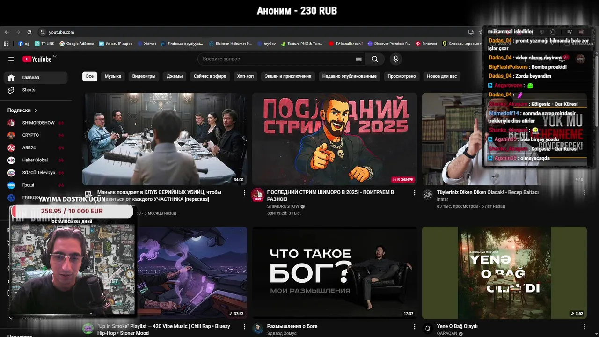Open Главная in the sidebar
Viewport: 599px width, 337px height.
tap(36, 77)
